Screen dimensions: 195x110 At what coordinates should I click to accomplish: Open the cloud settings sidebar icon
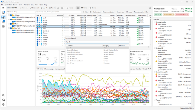click(x=3, y=100)
